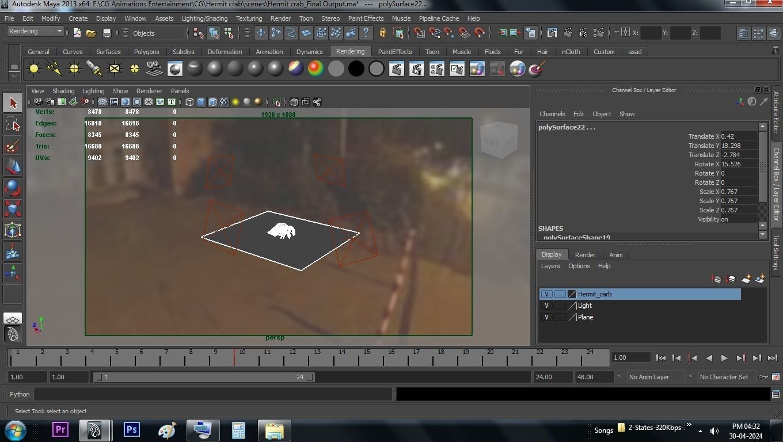Open the Lighting/Shading menu
The image size is (783, 442).
pyautogui.click(x=204, y=18)
